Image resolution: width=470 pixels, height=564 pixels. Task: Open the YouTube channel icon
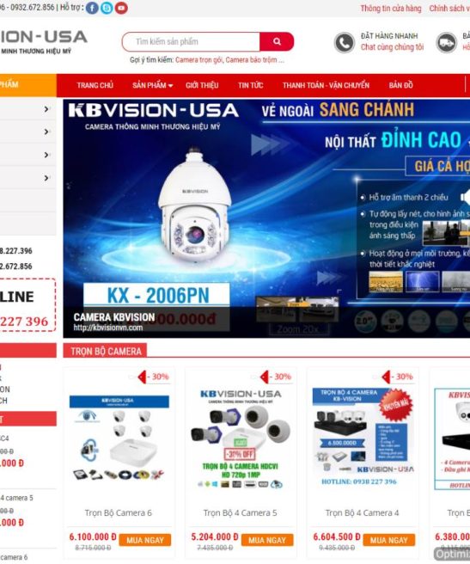[x=121, y=8]
